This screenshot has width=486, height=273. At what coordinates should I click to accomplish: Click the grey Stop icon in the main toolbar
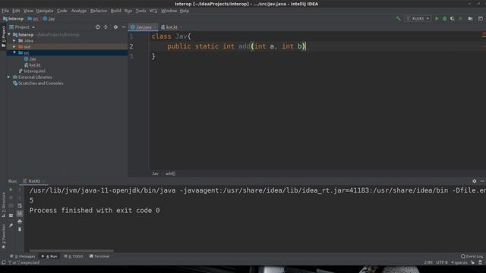click(460, 18)
